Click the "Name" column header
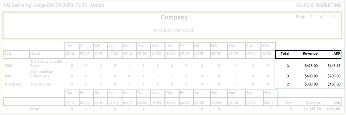 35,54
